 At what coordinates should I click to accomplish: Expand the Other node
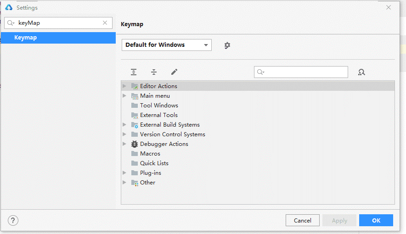click(x=124, y=182)
